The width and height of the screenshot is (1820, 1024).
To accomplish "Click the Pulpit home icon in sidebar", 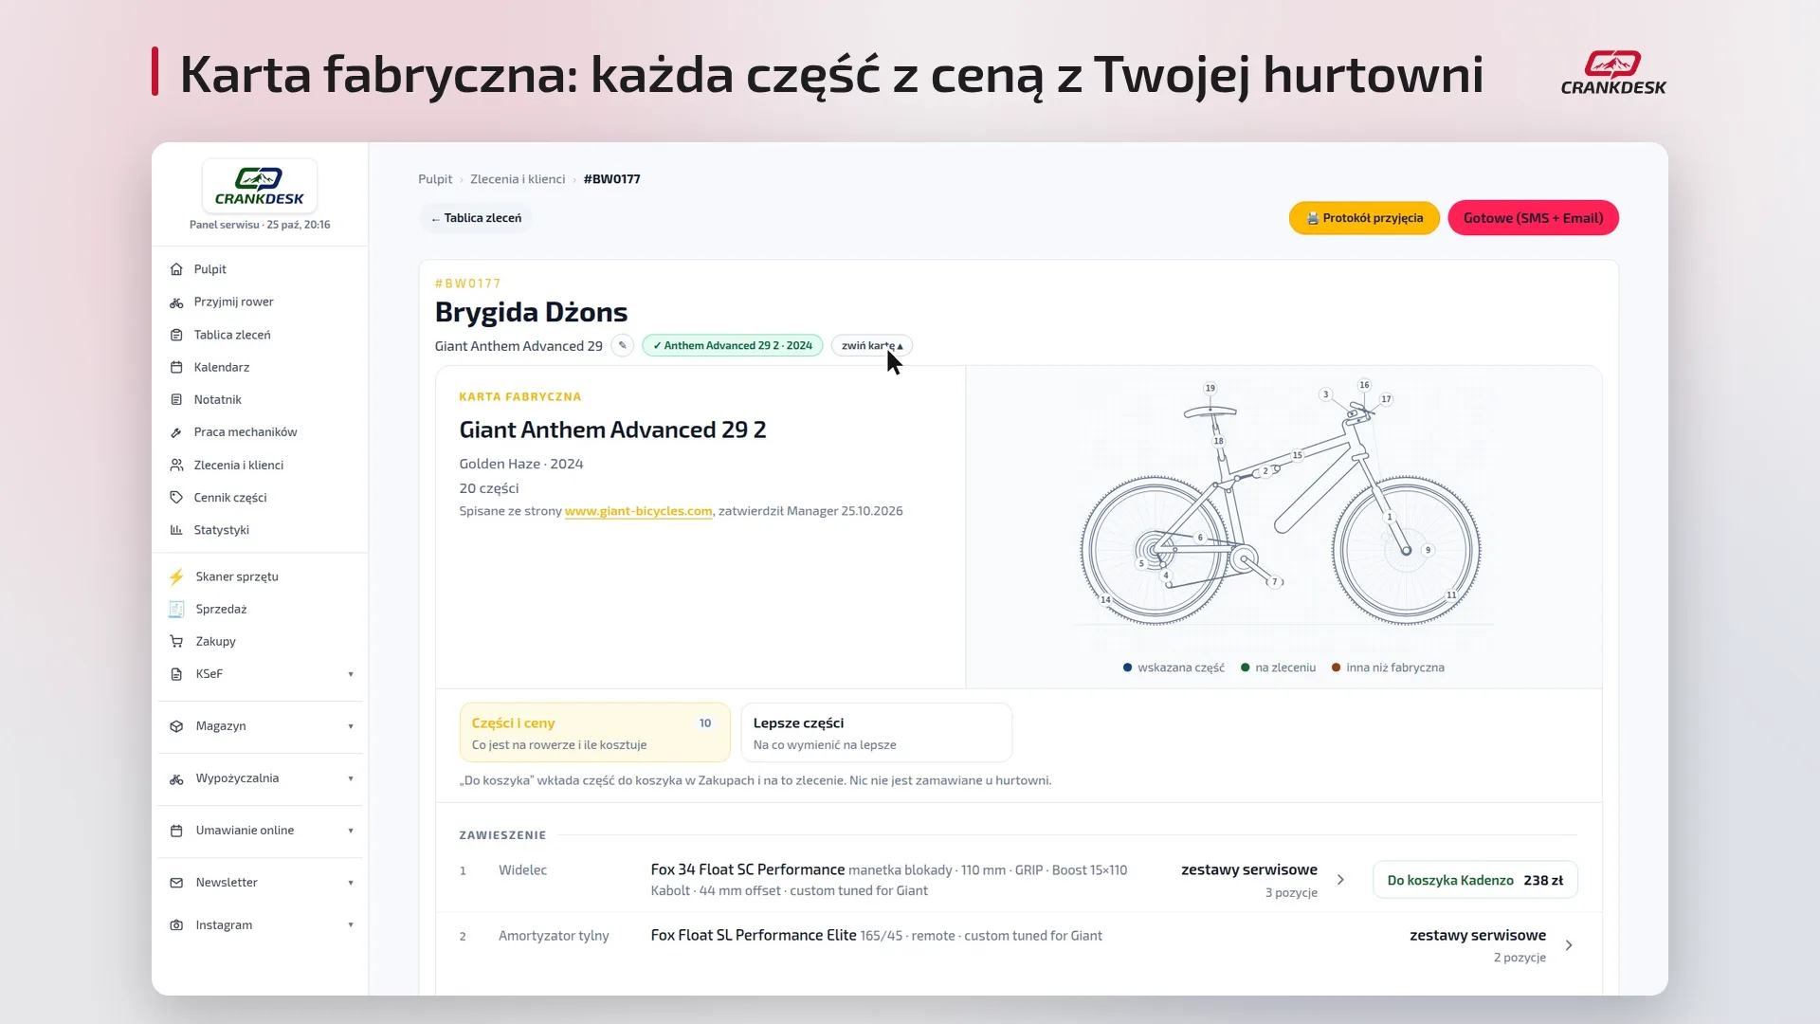I will 176,269.
